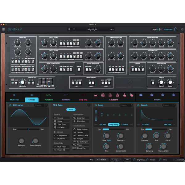Switch to the Step Seq tab
This screenshot has width=185, height=185.
[83, 100]
